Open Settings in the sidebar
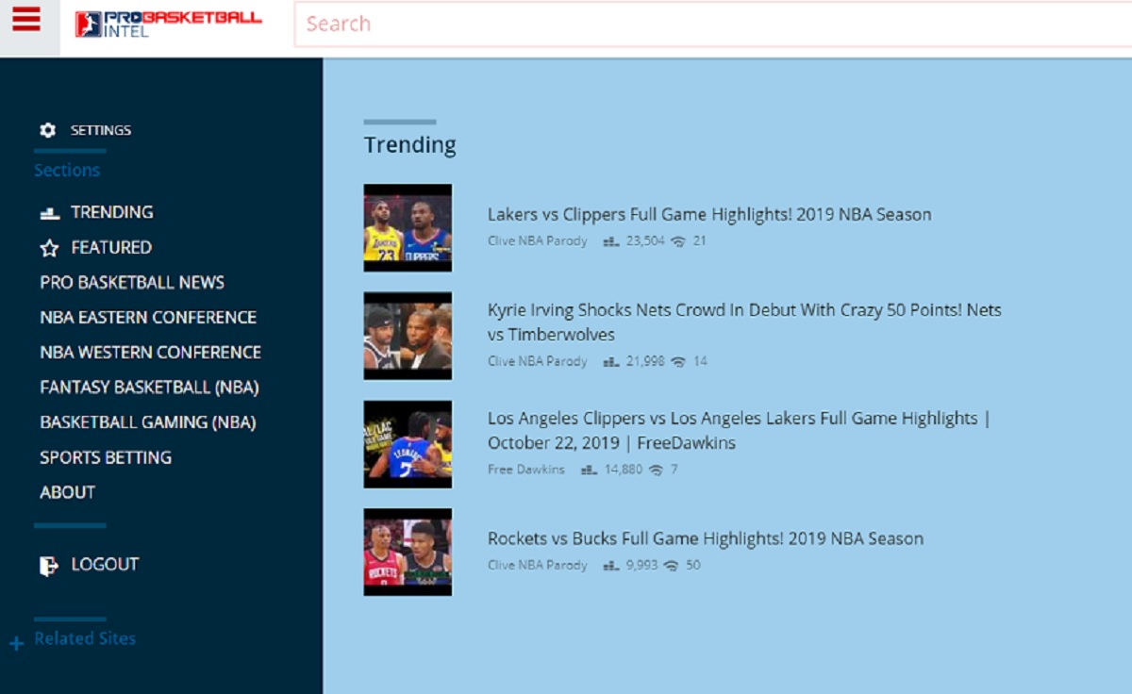1132x694 pixels. 101,130
